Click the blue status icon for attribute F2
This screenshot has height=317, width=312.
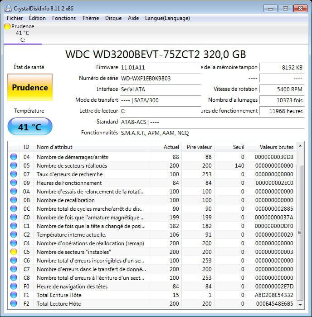coord(14,303)
